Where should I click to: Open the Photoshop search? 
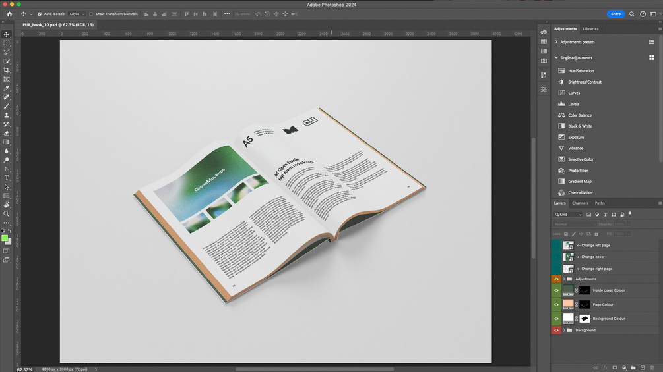[x=632, y=14]
